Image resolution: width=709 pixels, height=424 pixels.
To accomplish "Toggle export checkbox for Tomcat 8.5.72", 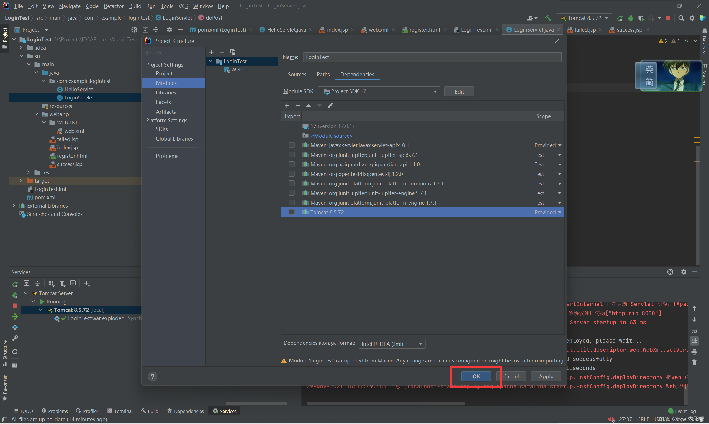I will pyautogui.click(x=291, y=212).
